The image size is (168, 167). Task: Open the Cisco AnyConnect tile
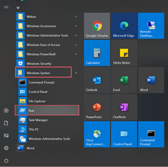coord(97,134)
